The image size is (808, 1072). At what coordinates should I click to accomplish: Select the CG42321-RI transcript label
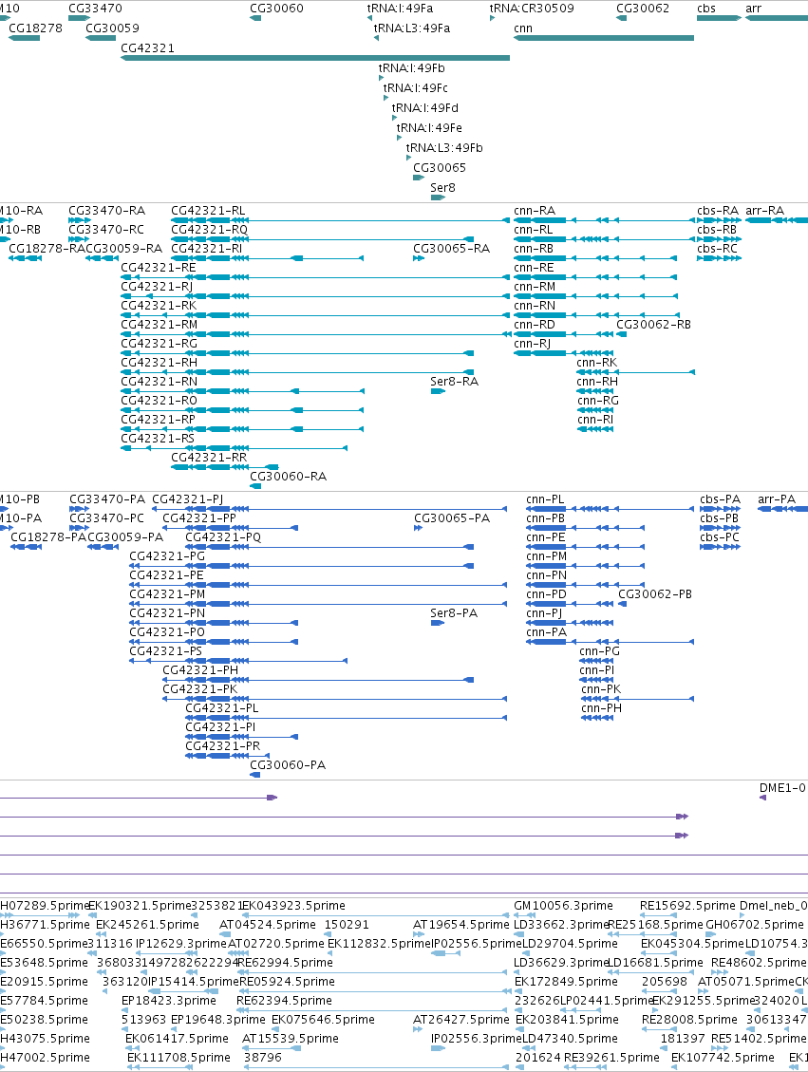[x=206, y=249]
